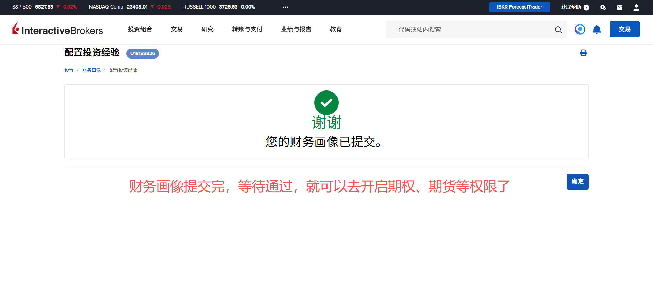This screenshot has width=653, height=299.
Task: Open the 投资组合 menu
Action: (x=140, y=29)
